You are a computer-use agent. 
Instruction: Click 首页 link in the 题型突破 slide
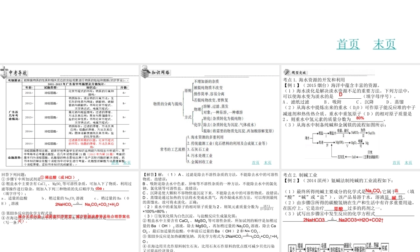click(396, 163)
